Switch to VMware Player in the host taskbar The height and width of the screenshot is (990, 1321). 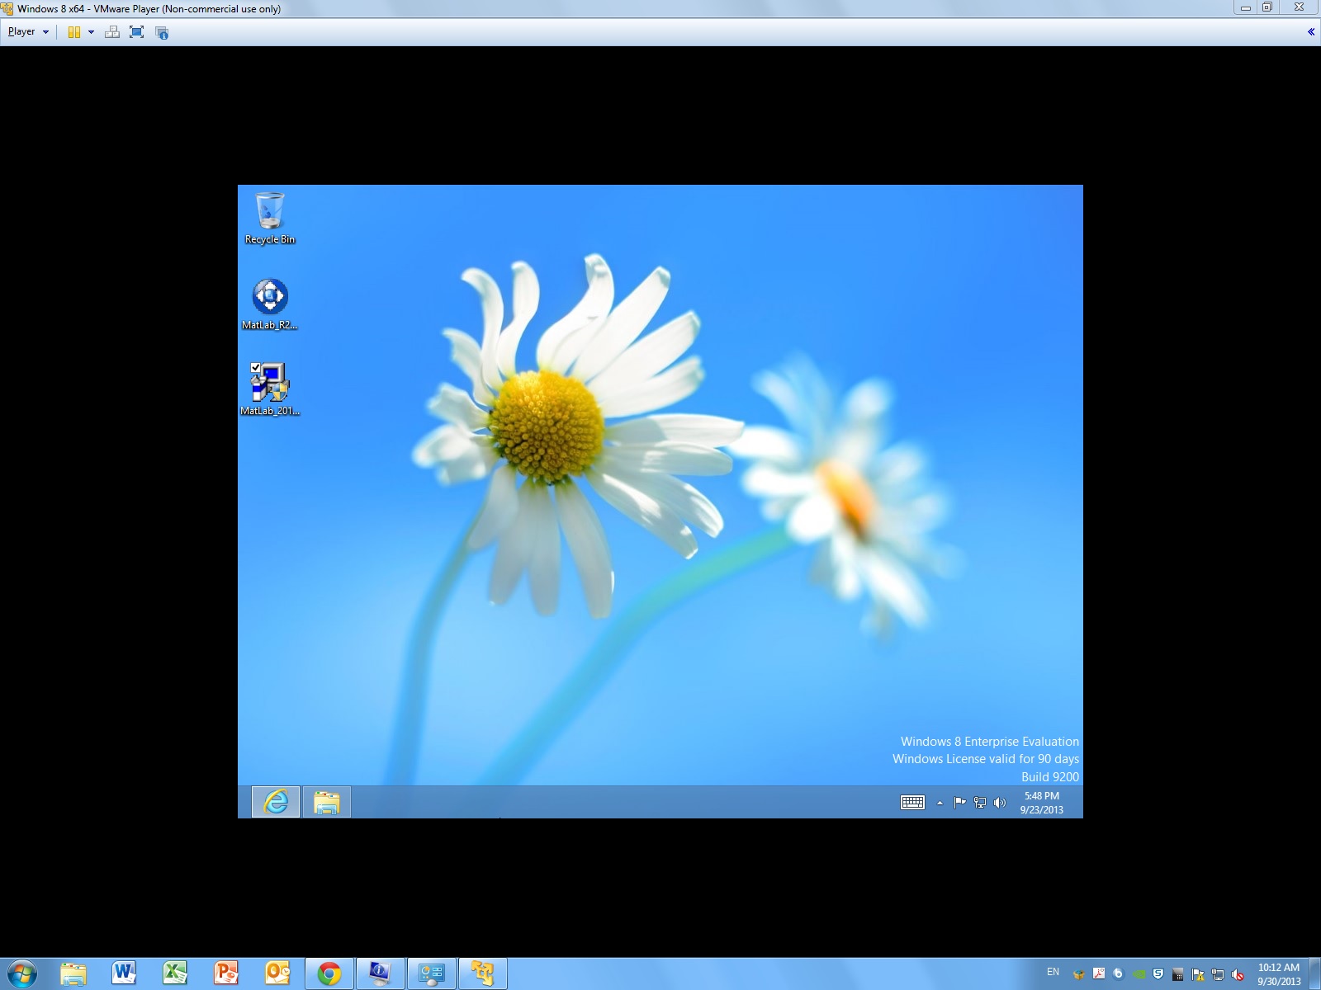(482, 973)
